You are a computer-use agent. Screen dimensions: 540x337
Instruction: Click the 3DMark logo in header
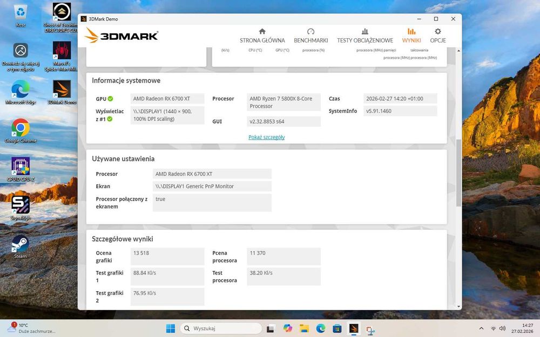click(121, 35)
